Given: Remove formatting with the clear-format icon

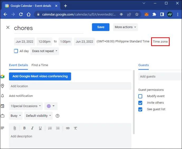Looking at the screenshot, I should pos(75,128).
